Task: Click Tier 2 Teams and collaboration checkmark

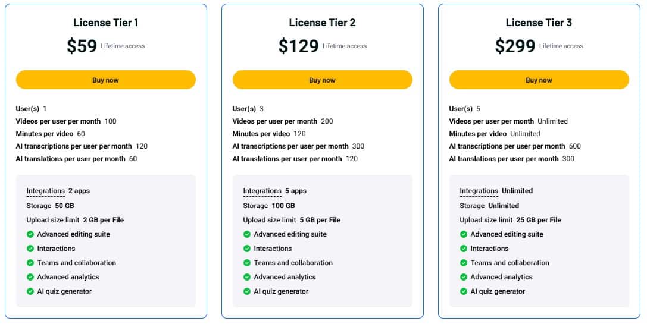Action: [247, 263]
